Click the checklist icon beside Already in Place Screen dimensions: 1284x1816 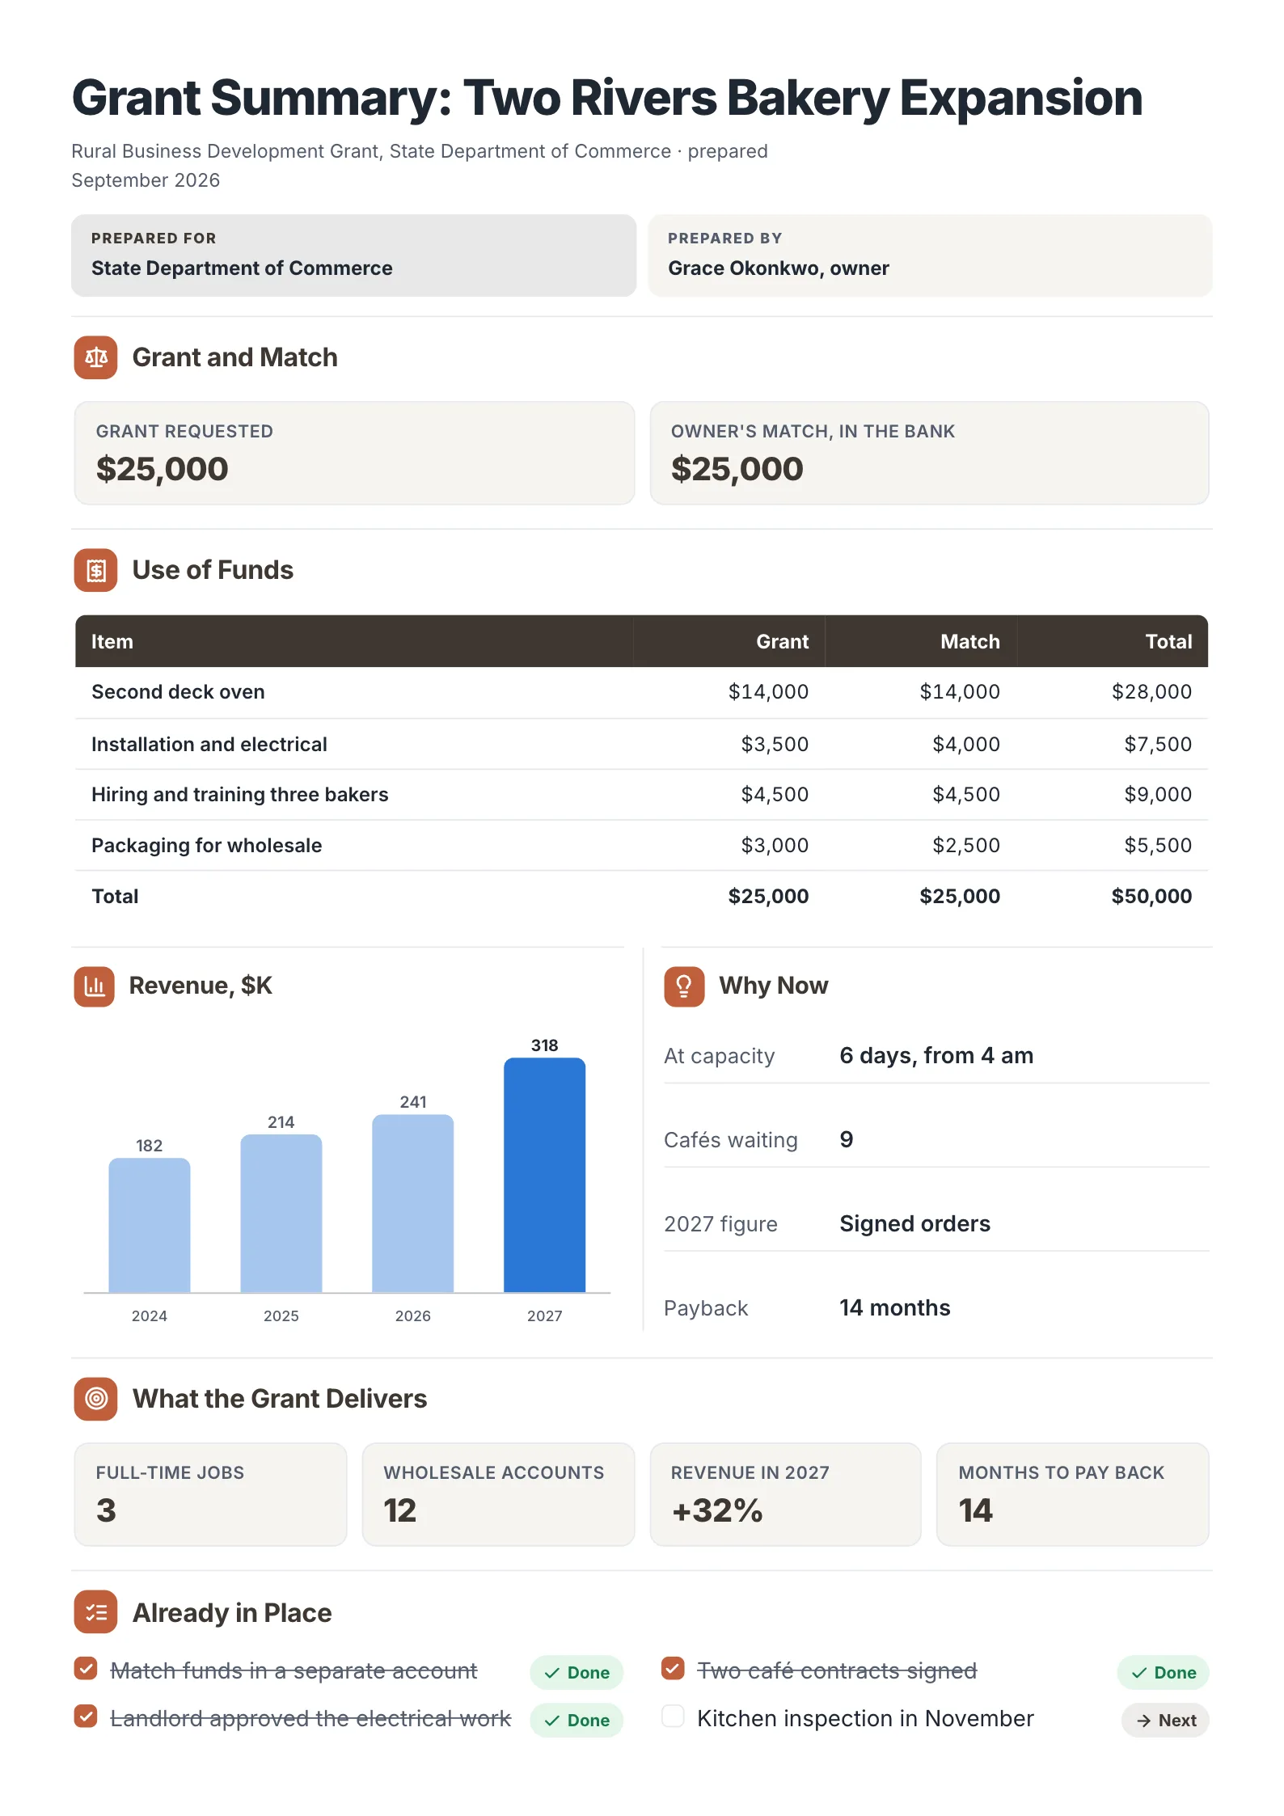[95, 1612]
